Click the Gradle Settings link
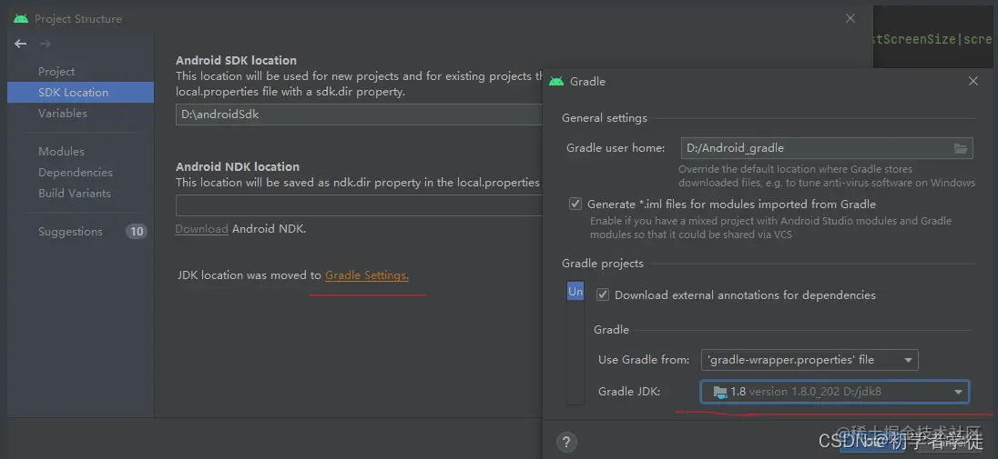This screenshot has height=459, width=998. click(x=367, y=275)
